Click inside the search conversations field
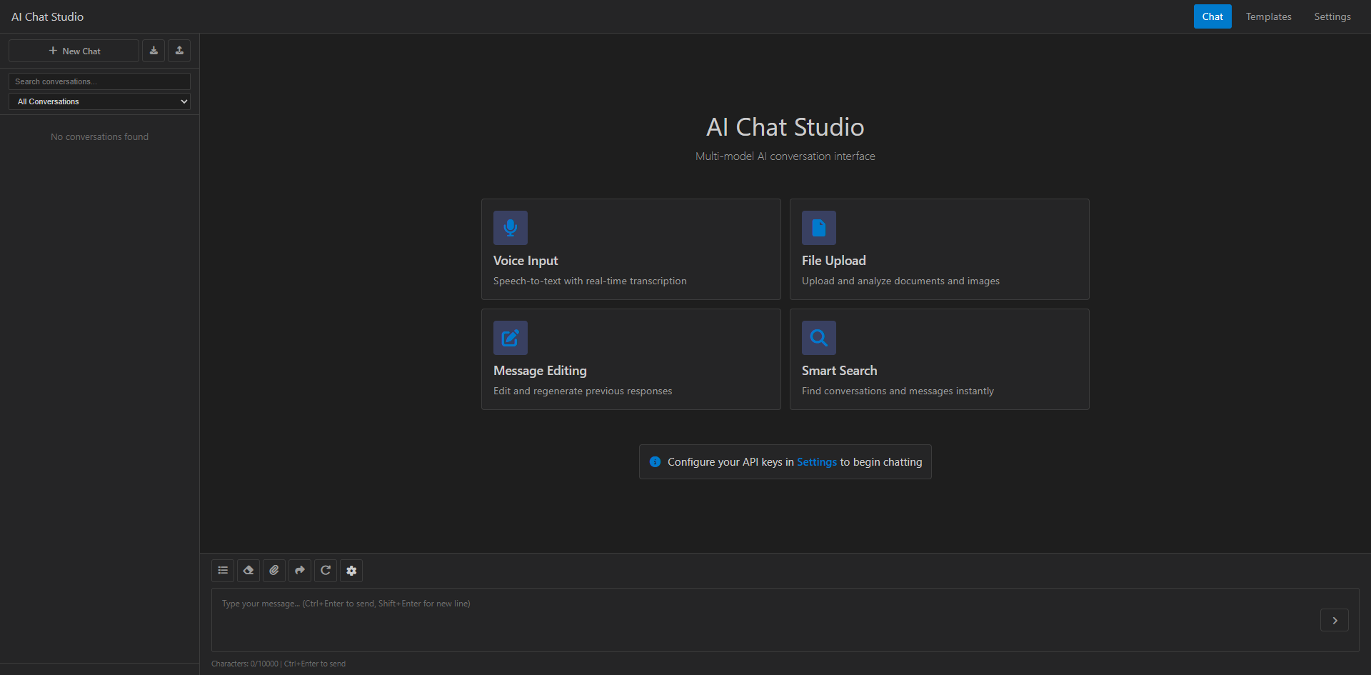Viewport: 1371px width, 675px height. (x=99, y=81)
